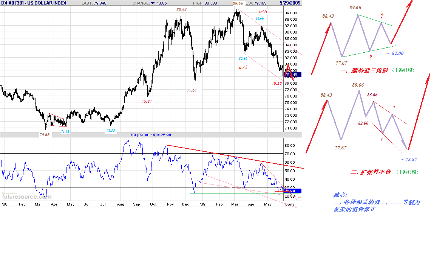431x265 pixels.
Task: Click the line 复杂的组合修正
Action: [355, 209]
